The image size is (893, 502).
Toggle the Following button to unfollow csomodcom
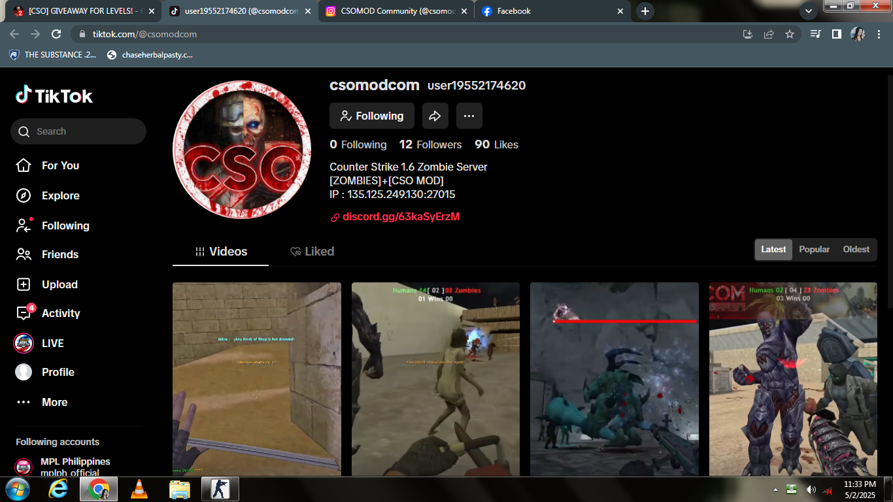(371, 116)
